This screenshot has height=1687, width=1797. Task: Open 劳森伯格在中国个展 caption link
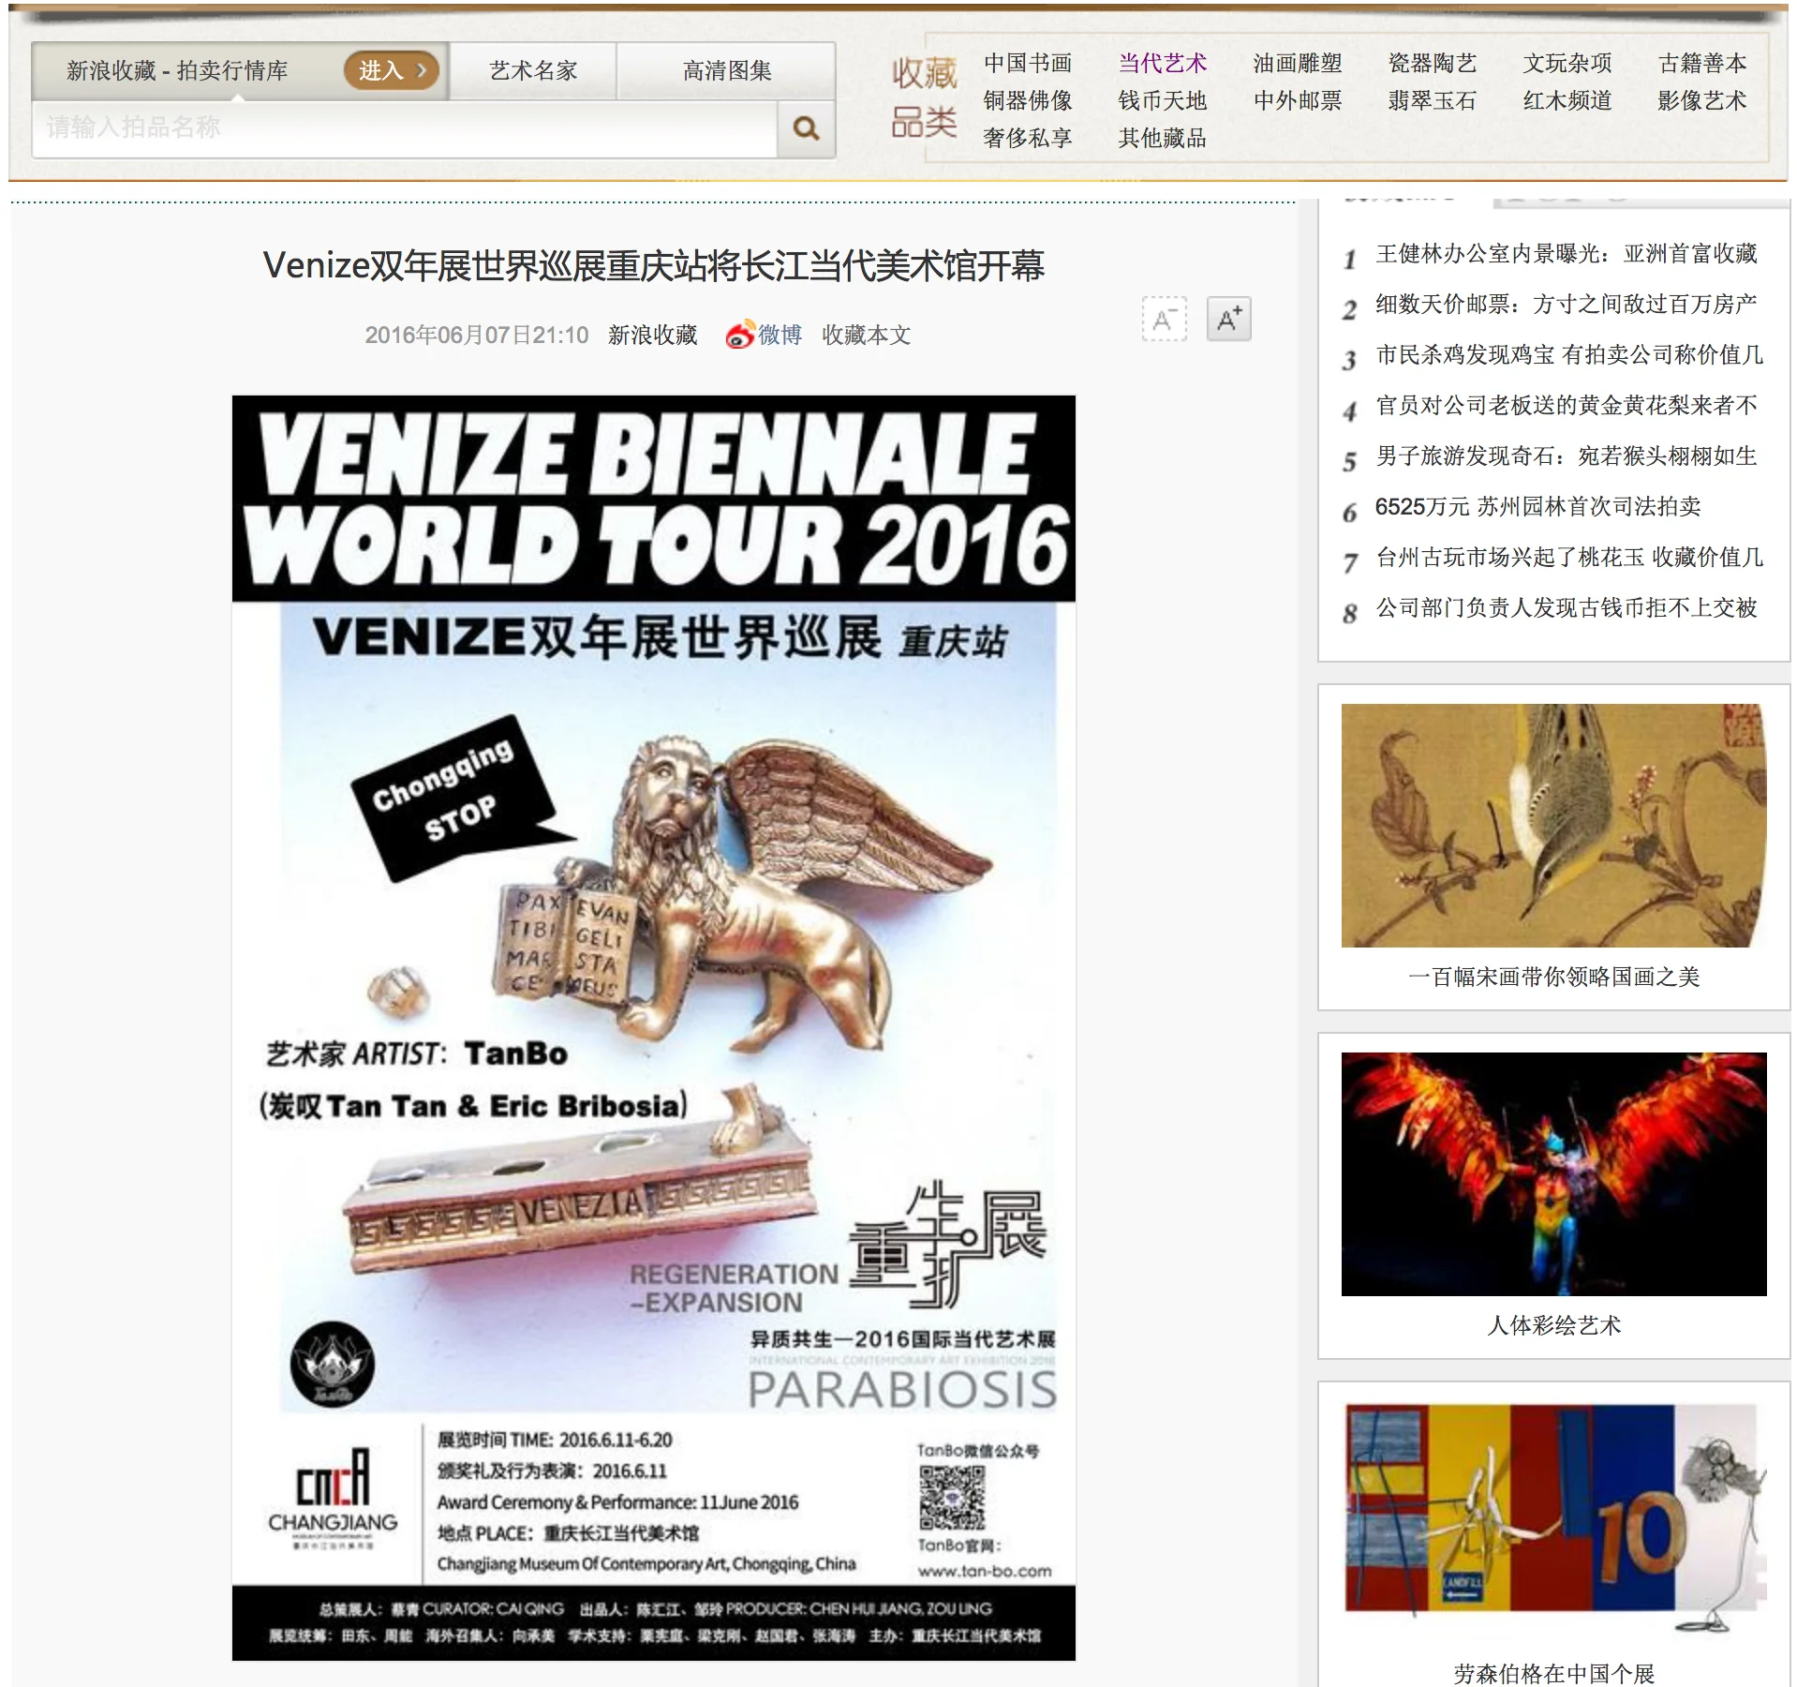(x=1553, y=1673)
